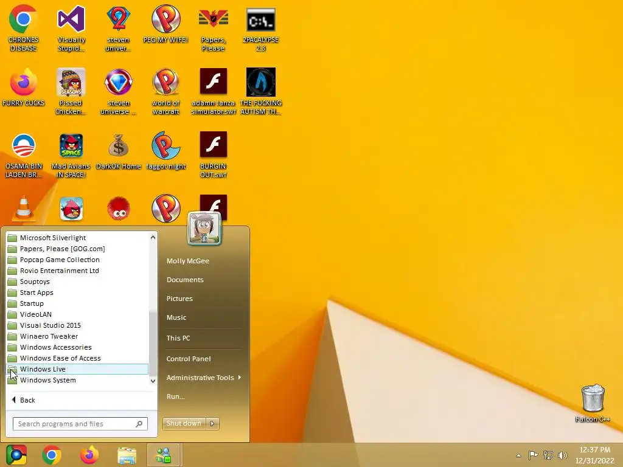Expand the VideoLAN folder

pyautogui.click(x=77, y=314)
